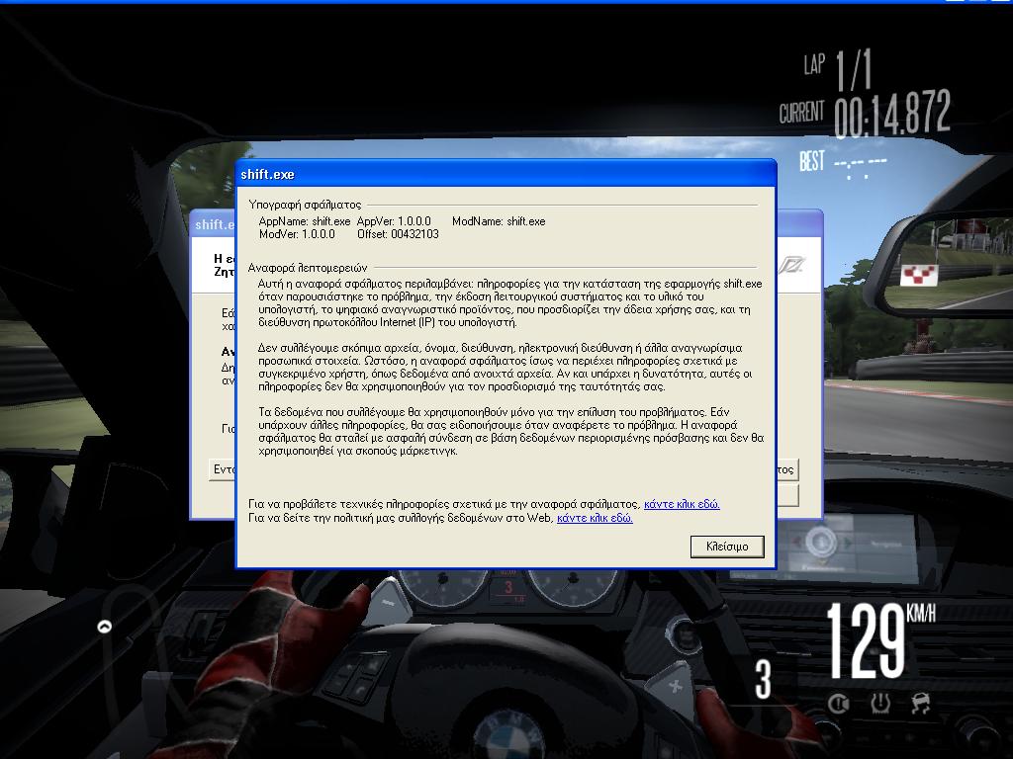
Task: Open technical information link about the error report
Action: tap(682, 504)
